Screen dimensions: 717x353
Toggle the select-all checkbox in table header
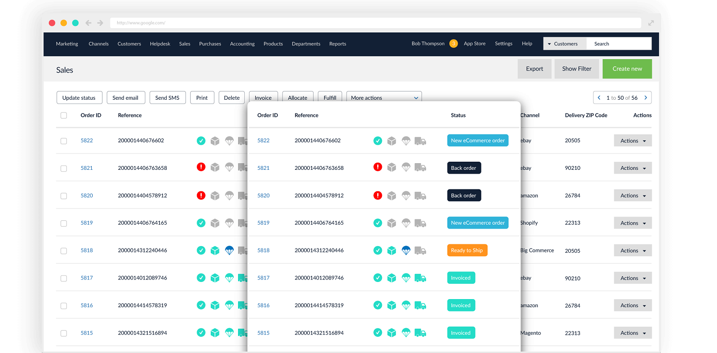coord(64,115)
